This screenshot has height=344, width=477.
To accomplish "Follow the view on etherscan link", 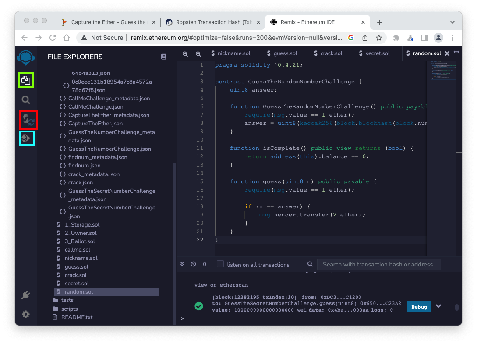I will [221, 285].
